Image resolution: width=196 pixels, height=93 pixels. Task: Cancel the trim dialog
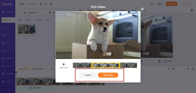(88, 75)
